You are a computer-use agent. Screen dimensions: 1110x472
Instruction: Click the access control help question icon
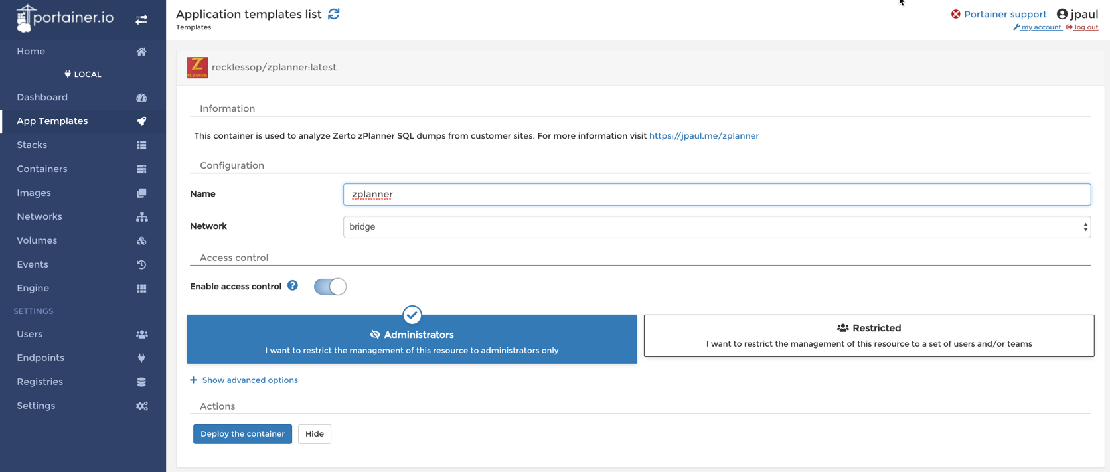tap(293, 286)
